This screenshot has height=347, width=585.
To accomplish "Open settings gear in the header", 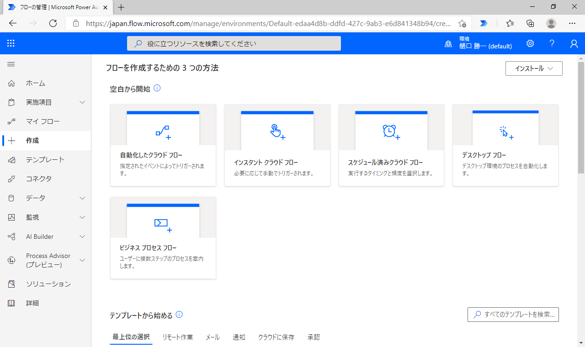I will [x=530, y=43].
